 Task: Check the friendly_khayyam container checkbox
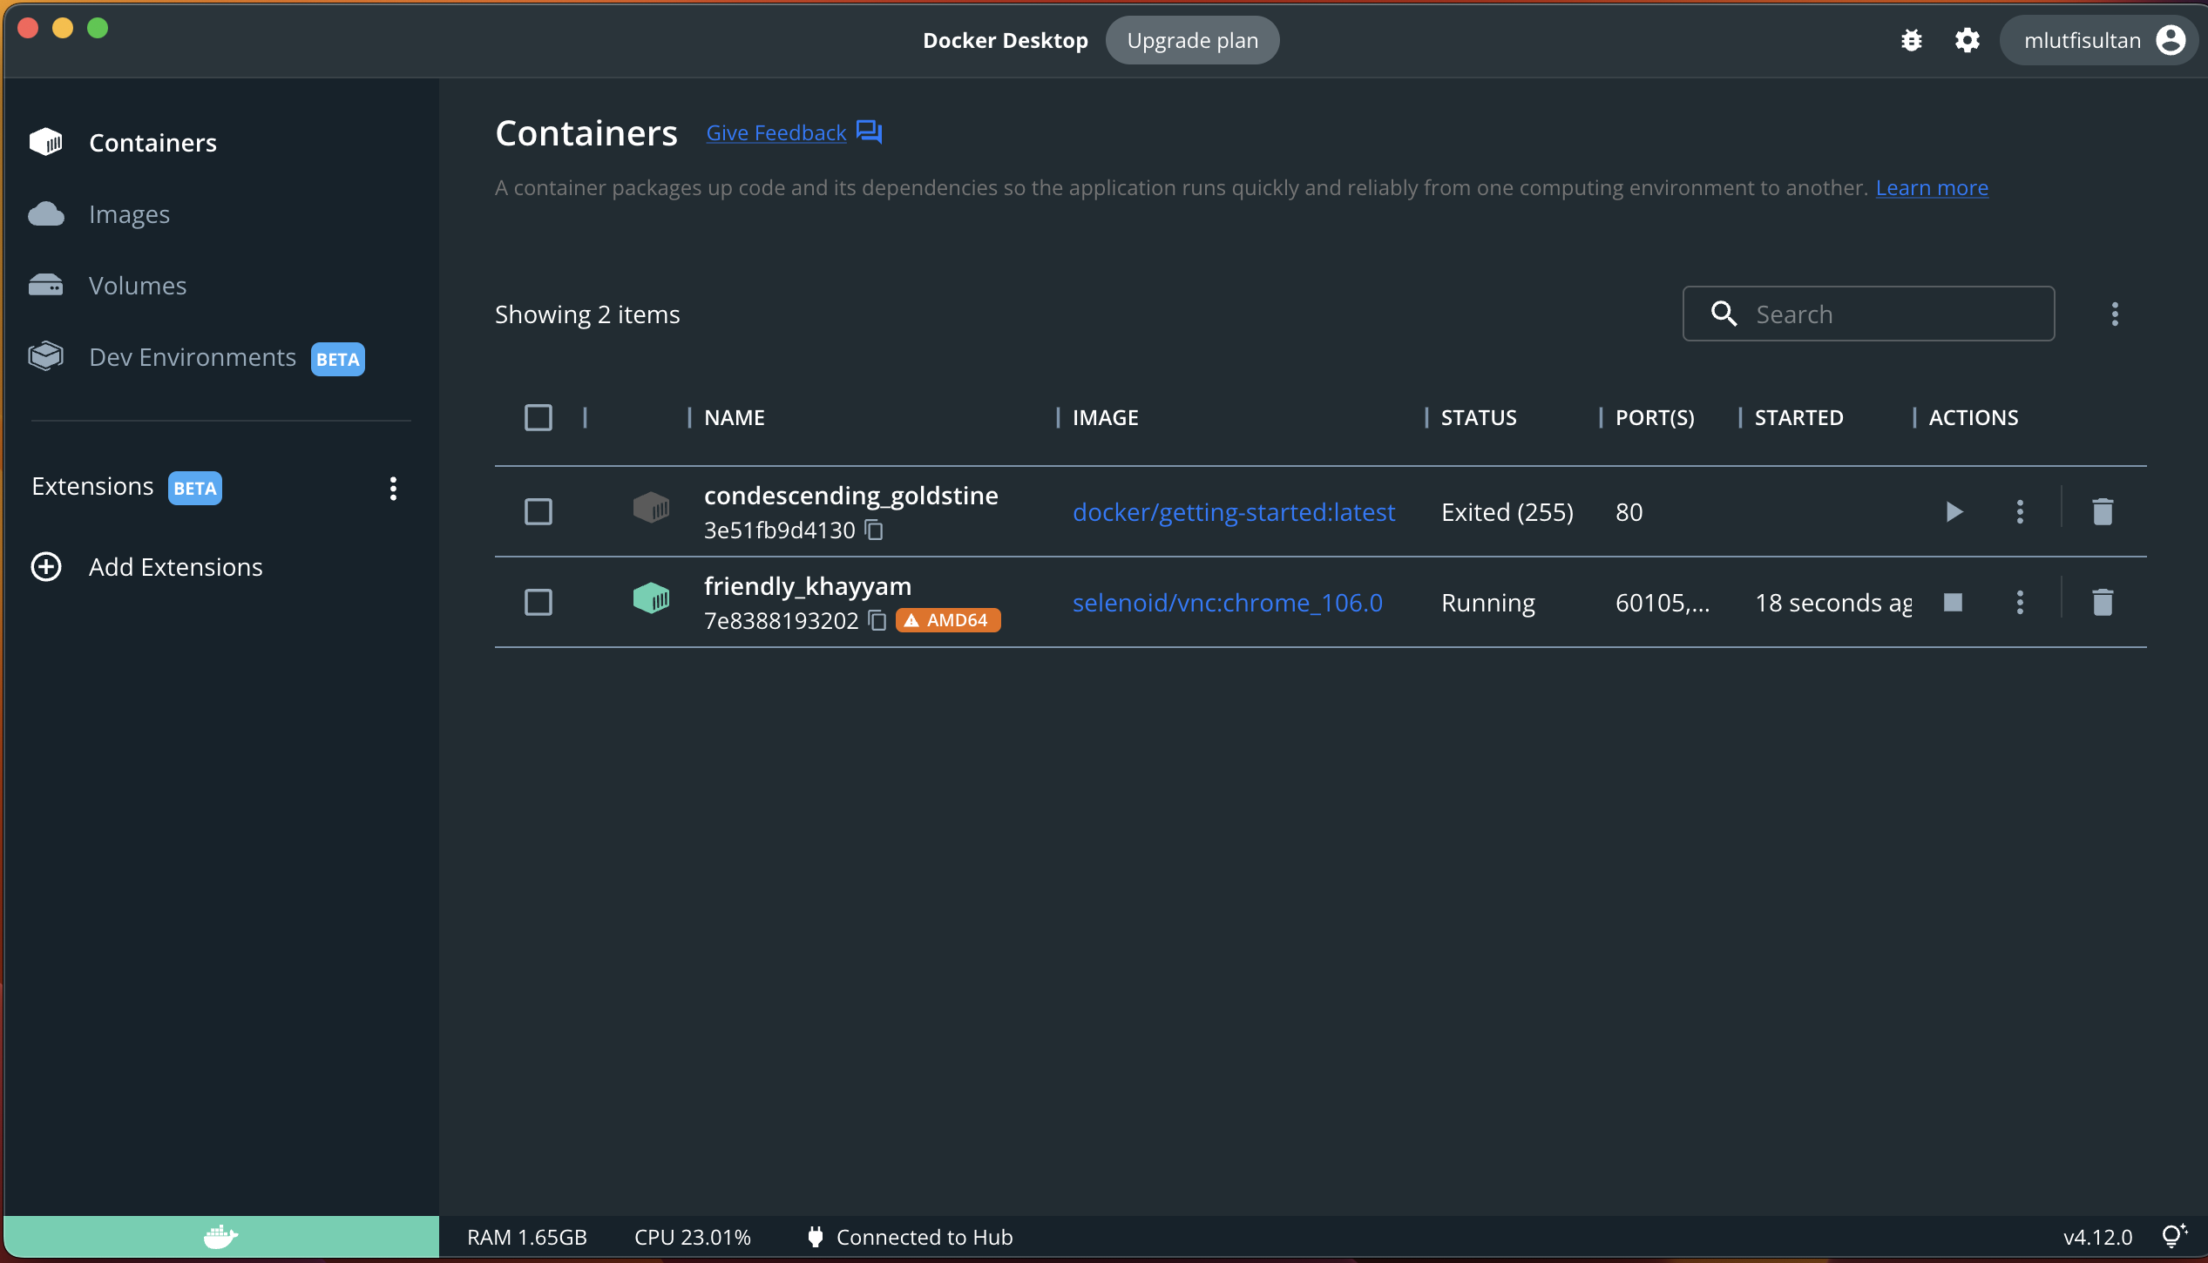point(538,602)
